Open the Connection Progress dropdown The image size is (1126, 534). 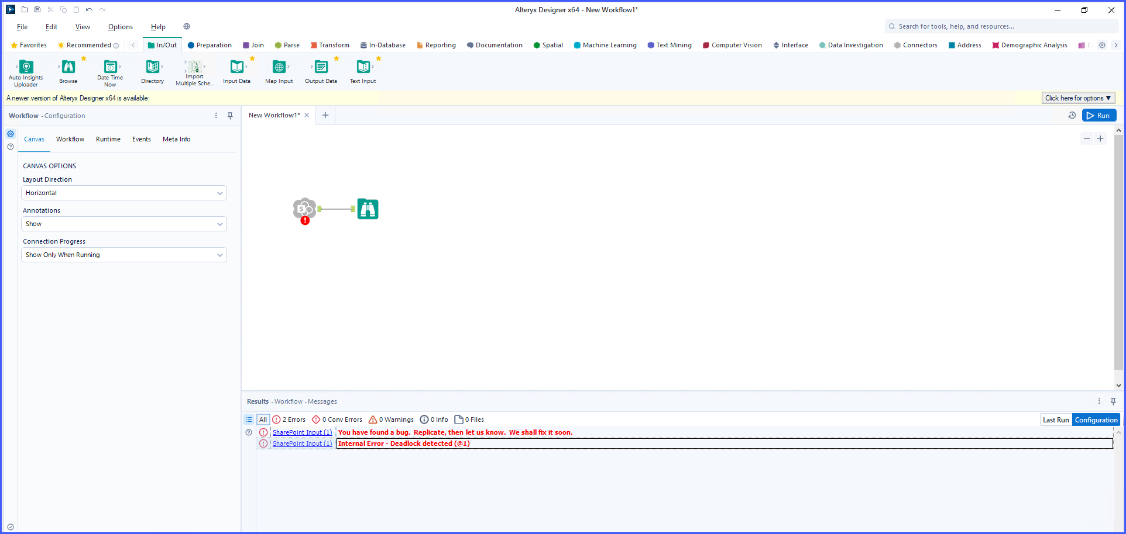pyautogui.click(x=124, y=255)
